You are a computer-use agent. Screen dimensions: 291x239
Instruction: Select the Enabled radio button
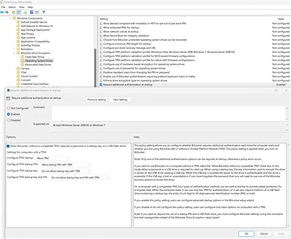[x=9, y=114]
